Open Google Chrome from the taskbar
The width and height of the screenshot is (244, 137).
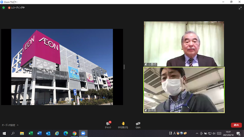tap(74, 134)
